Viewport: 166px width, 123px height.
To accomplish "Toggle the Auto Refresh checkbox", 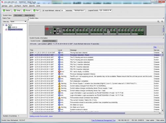I will click(43, 11).
